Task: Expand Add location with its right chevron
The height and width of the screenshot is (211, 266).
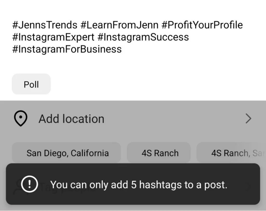Action: (248, 119)
